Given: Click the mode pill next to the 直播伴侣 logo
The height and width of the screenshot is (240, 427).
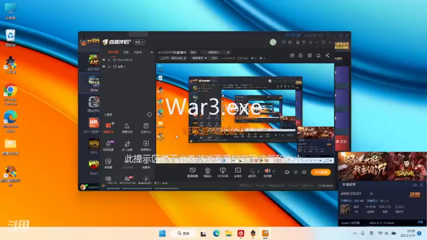Looking at the screenshot, I should coord(139,42).
